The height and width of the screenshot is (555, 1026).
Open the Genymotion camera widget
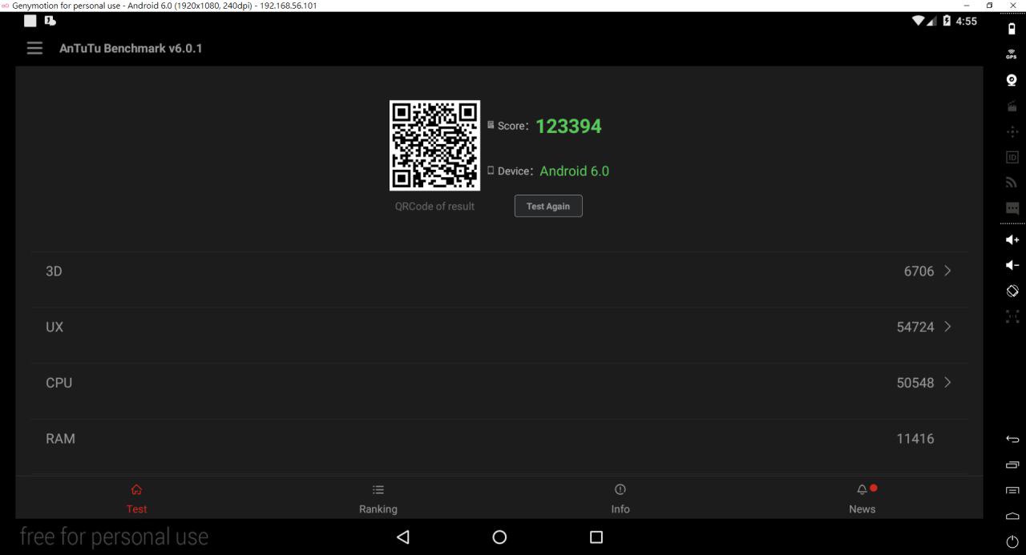tap(1012, 80)
